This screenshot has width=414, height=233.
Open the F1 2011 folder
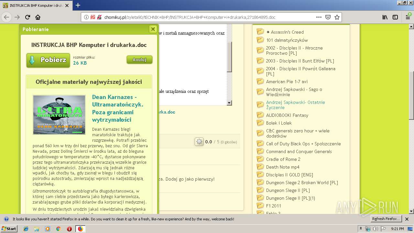[274, 206]
